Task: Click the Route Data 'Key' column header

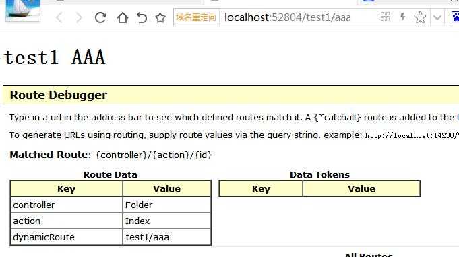Action: tap(67, 188)
